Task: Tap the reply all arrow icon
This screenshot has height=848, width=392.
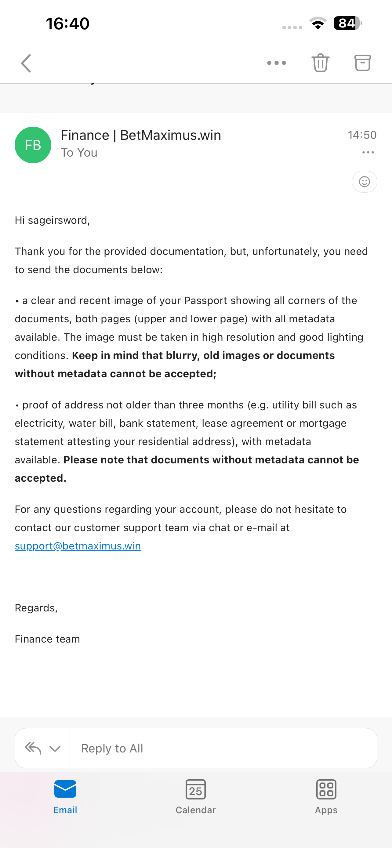Action: click(33, 748)
